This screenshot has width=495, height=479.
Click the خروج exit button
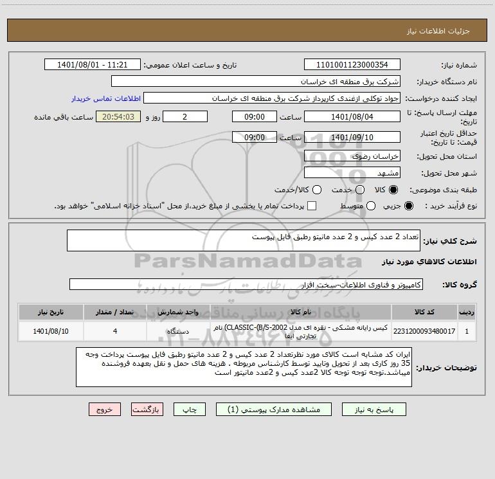[x=105, y=410]
